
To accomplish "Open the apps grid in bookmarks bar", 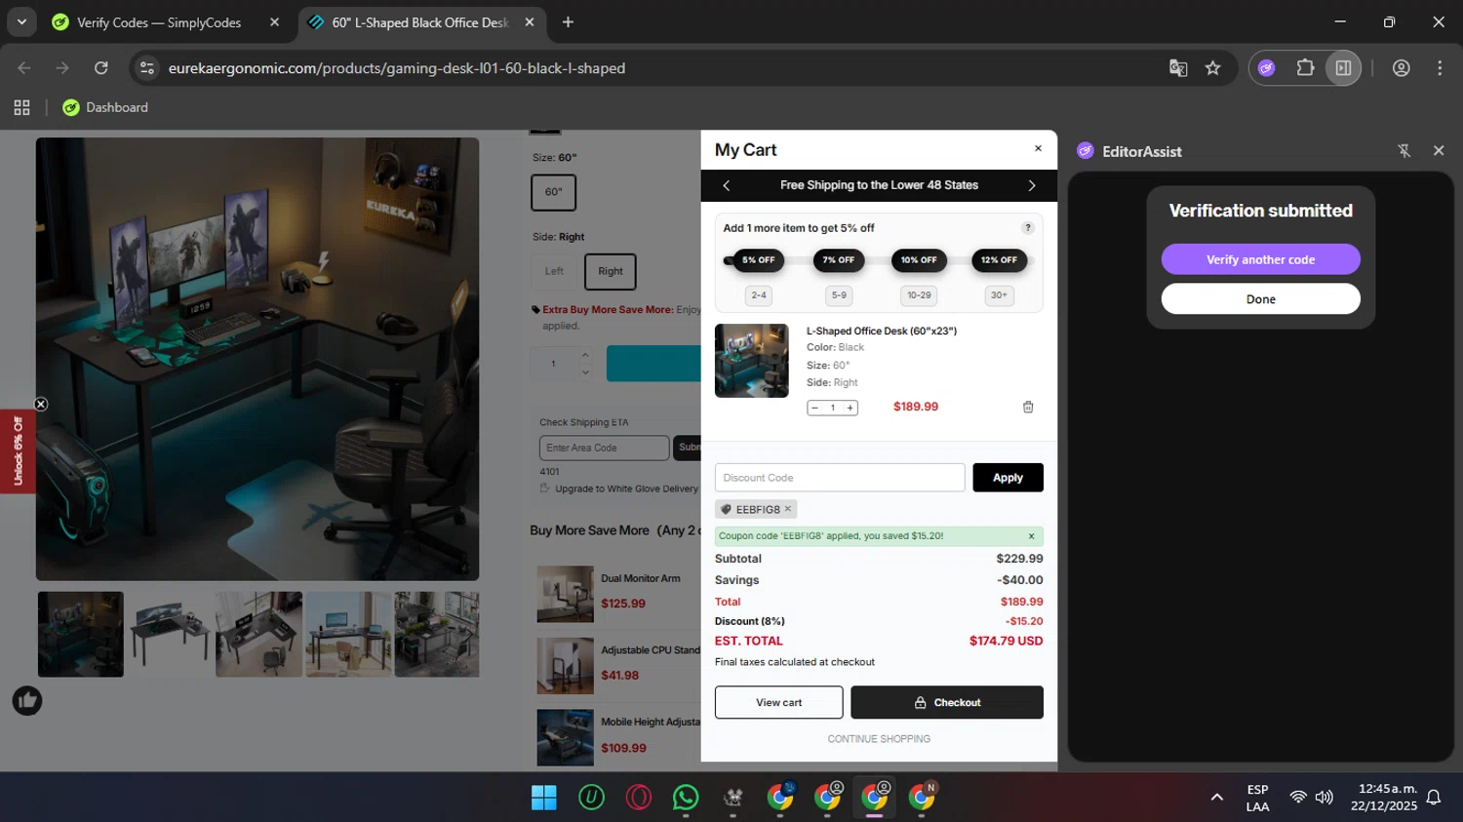I will (21, 107).
